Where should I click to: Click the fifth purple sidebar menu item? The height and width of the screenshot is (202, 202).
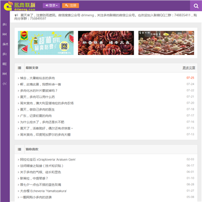pyautogui.click(x=4, y=64)
